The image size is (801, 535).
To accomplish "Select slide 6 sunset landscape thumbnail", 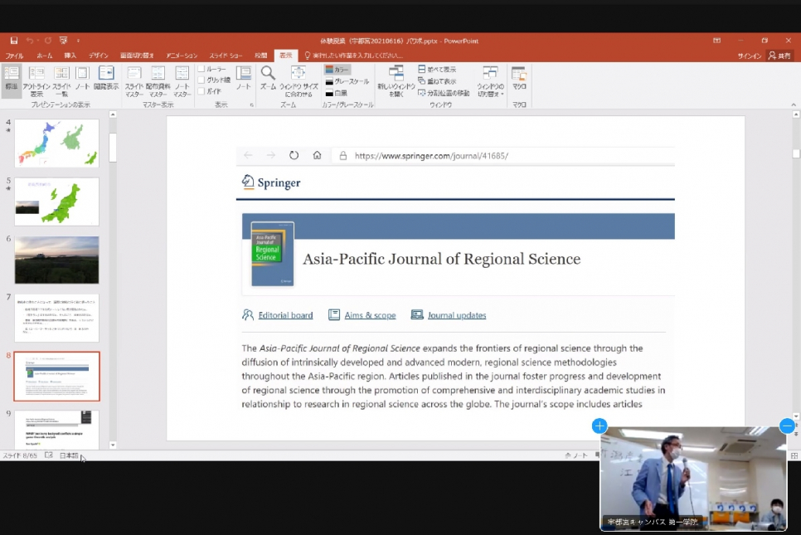I will (x=56, y=260).
